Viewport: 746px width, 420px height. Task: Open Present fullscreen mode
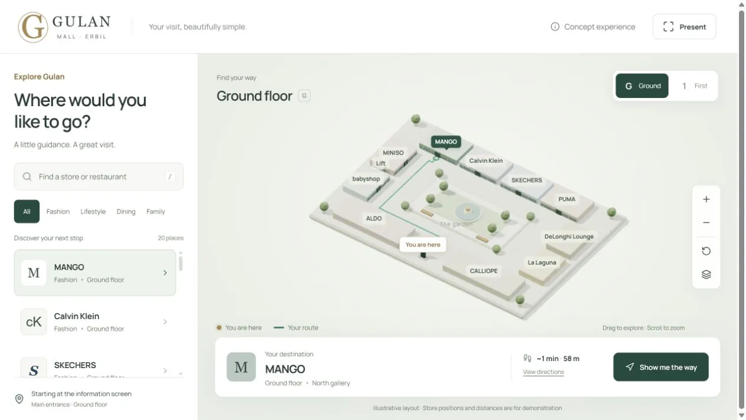[684, 27]
